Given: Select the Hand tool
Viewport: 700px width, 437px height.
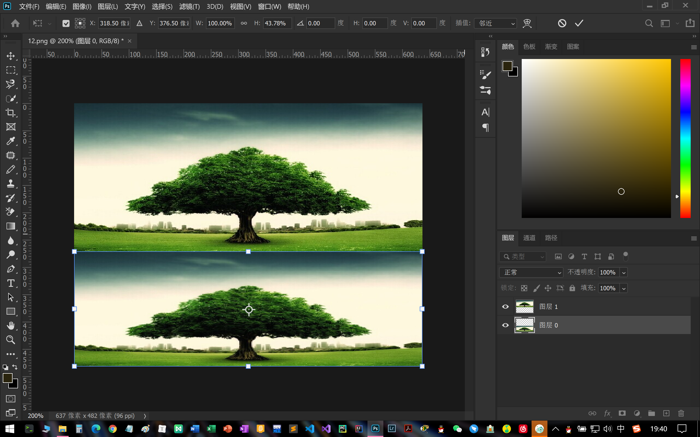Looking at the screenshot, I should (11, 326).
